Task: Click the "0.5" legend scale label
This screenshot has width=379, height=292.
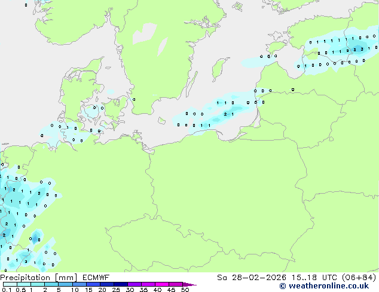Action: (21, 290)
